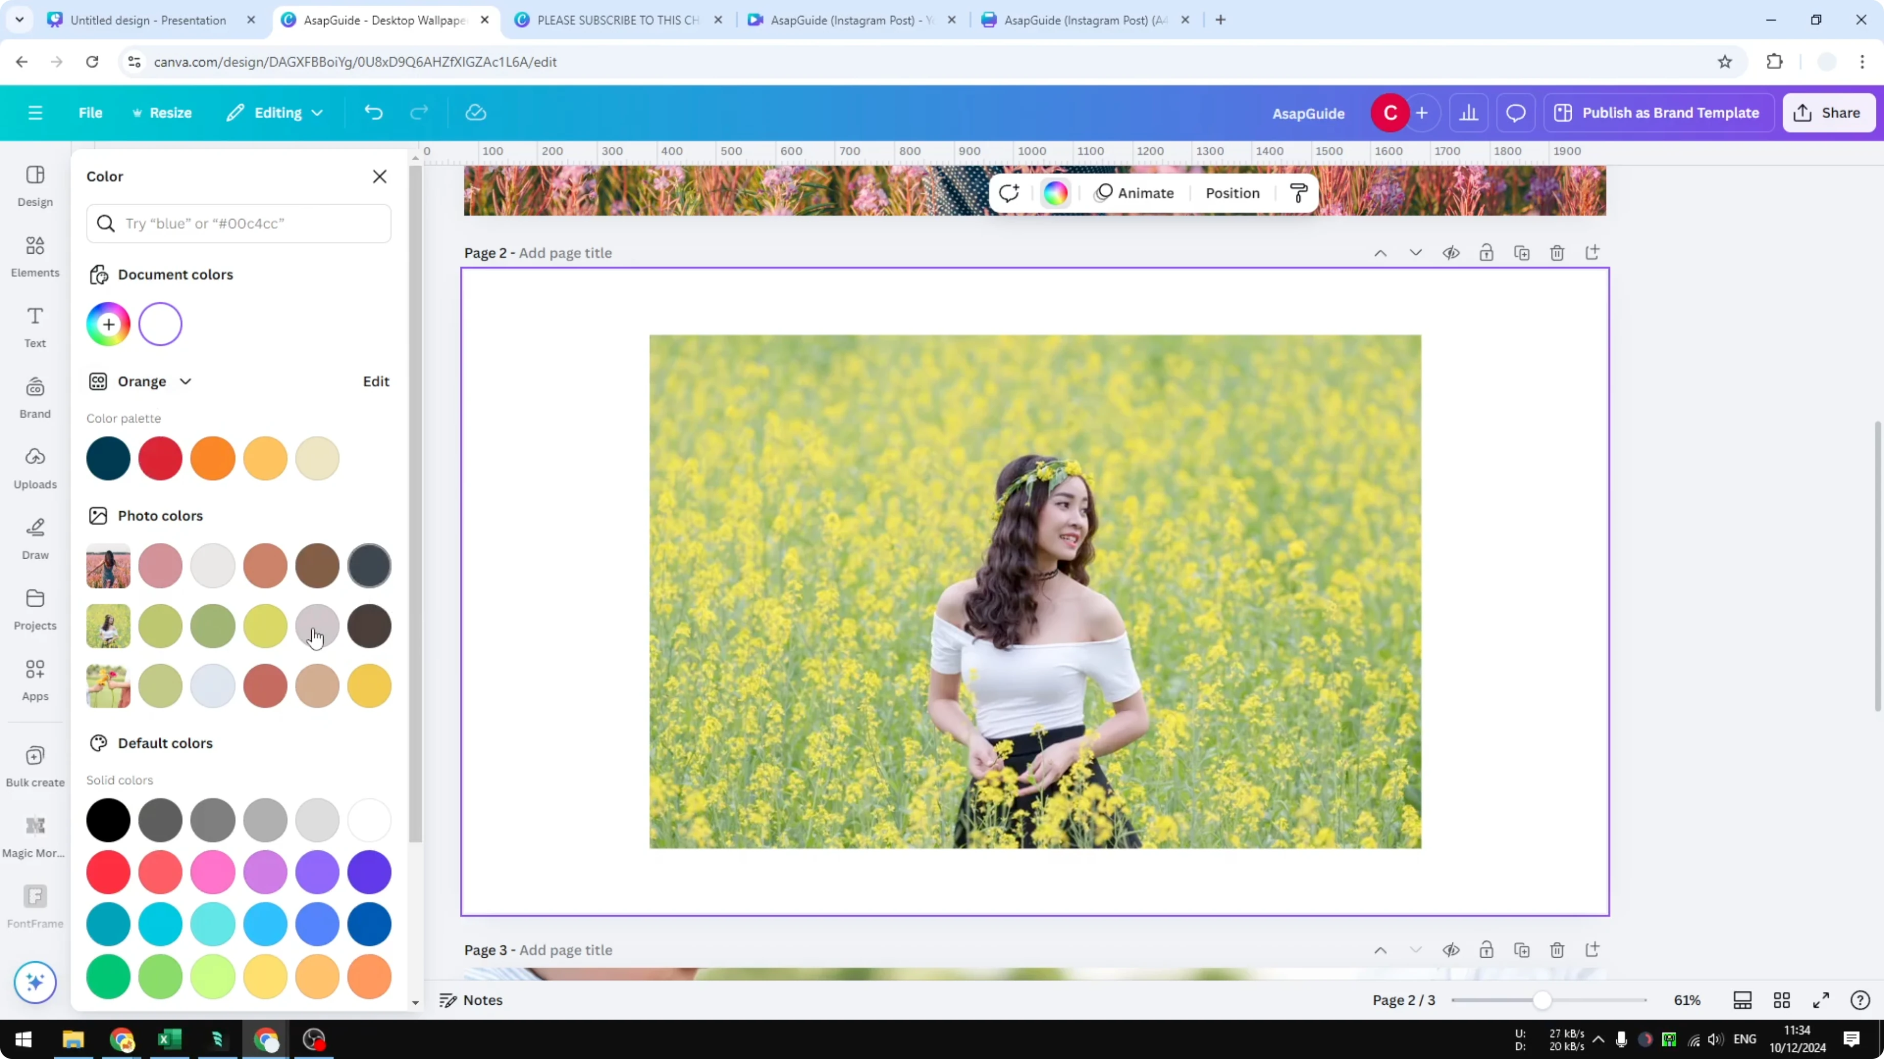Open the Uploads panel

[34, 466]
